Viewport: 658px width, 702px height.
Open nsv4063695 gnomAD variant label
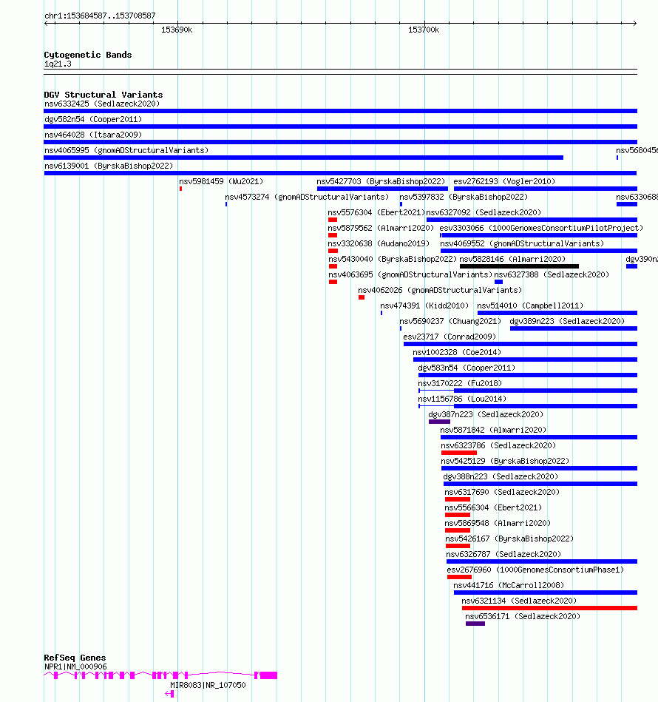click(x=410, y=275)
